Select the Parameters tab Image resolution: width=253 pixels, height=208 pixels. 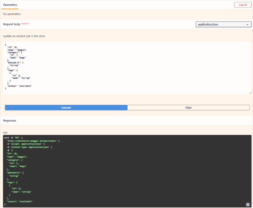pyautogui.click(x=10, y=5)
